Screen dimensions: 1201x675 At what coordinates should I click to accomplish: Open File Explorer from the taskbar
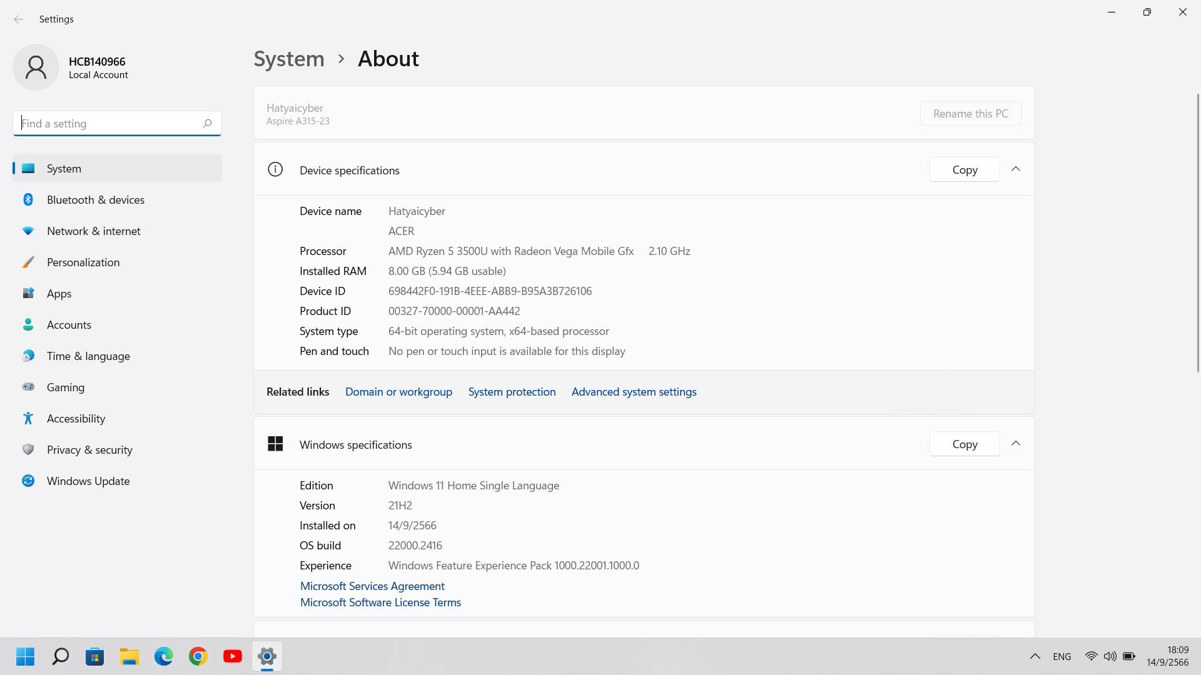[129, 656]
